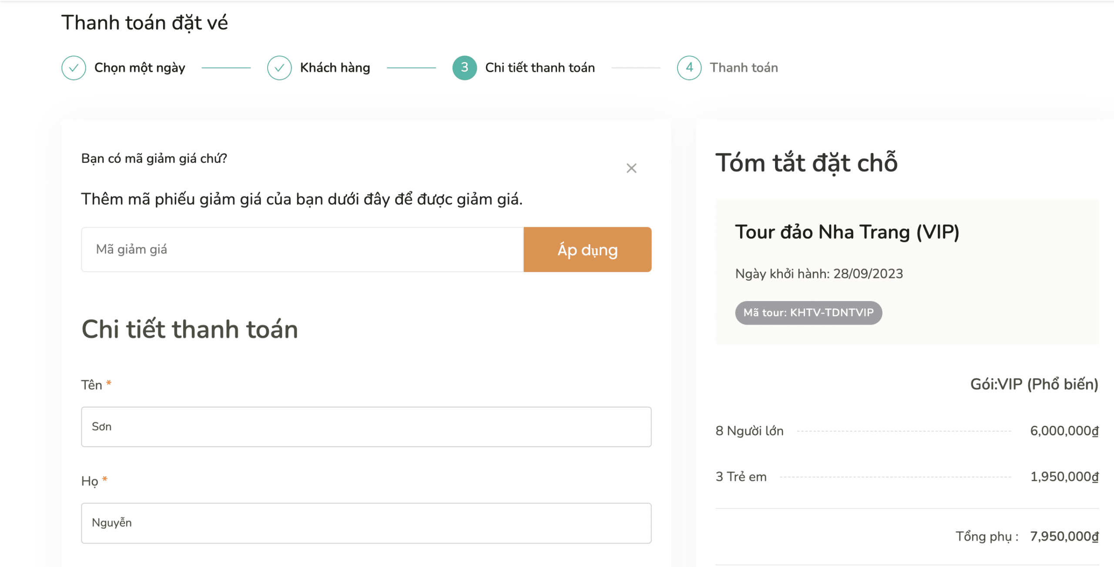Click the Gói:VIP (Phổ biến) label
Screen dimensions: 1114x567
[x=1034, y=385]
